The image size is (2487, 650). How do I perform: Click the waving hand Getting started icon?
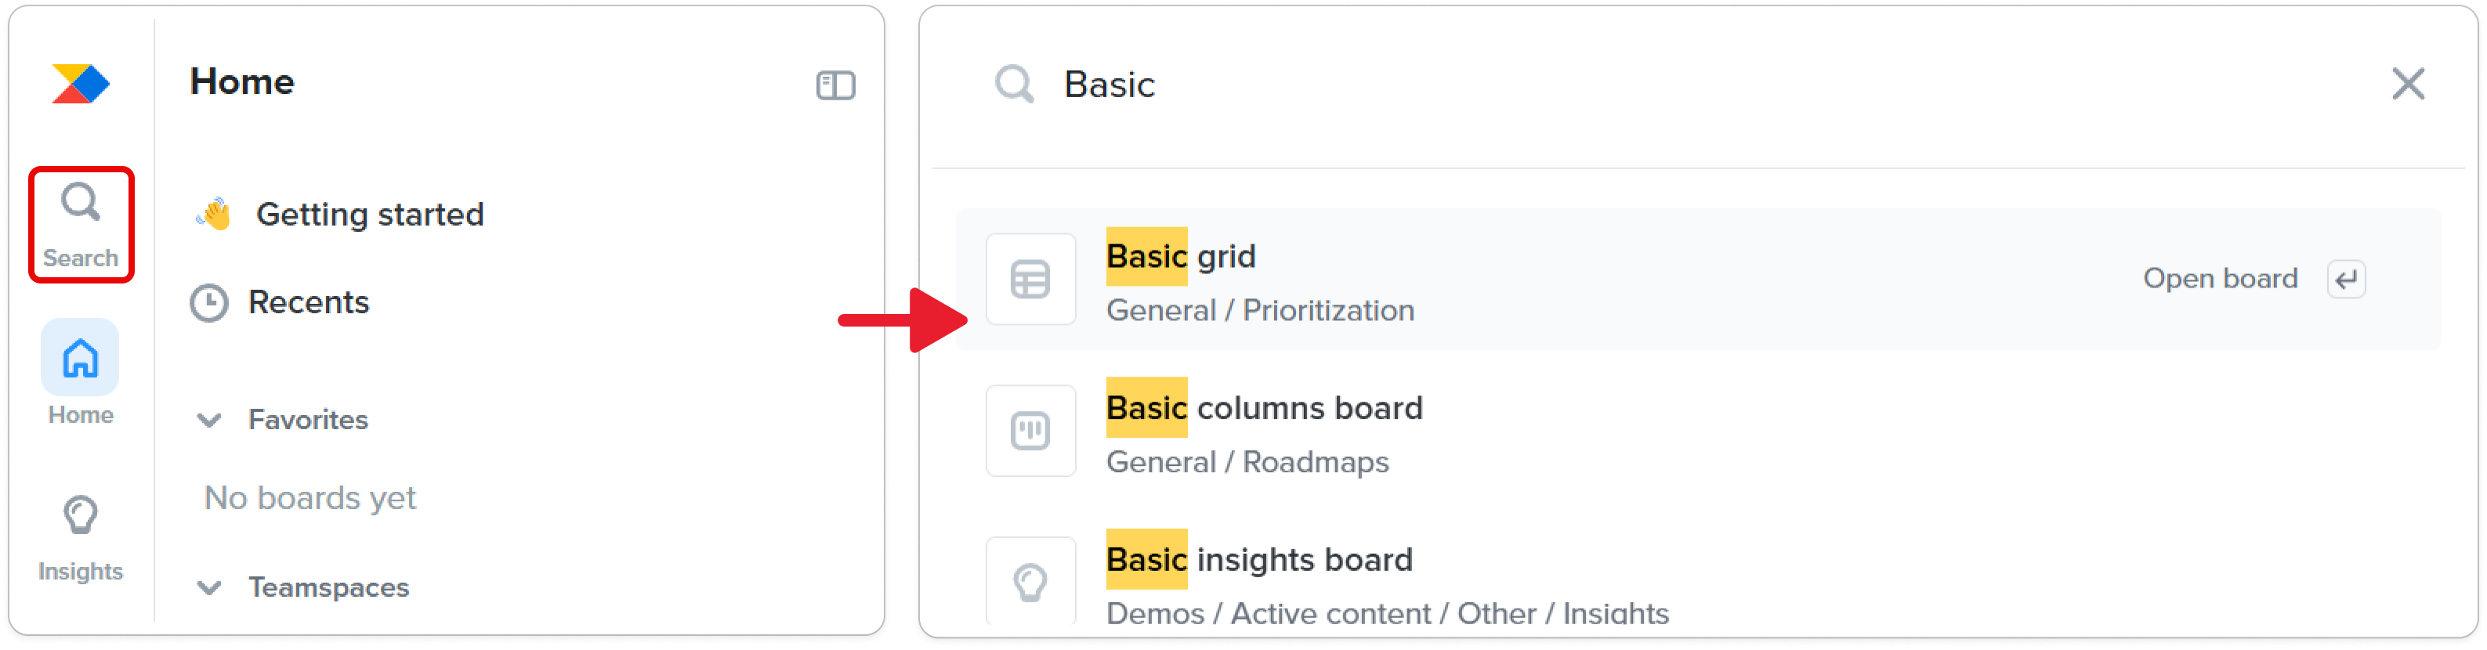(x=215, y=214)
